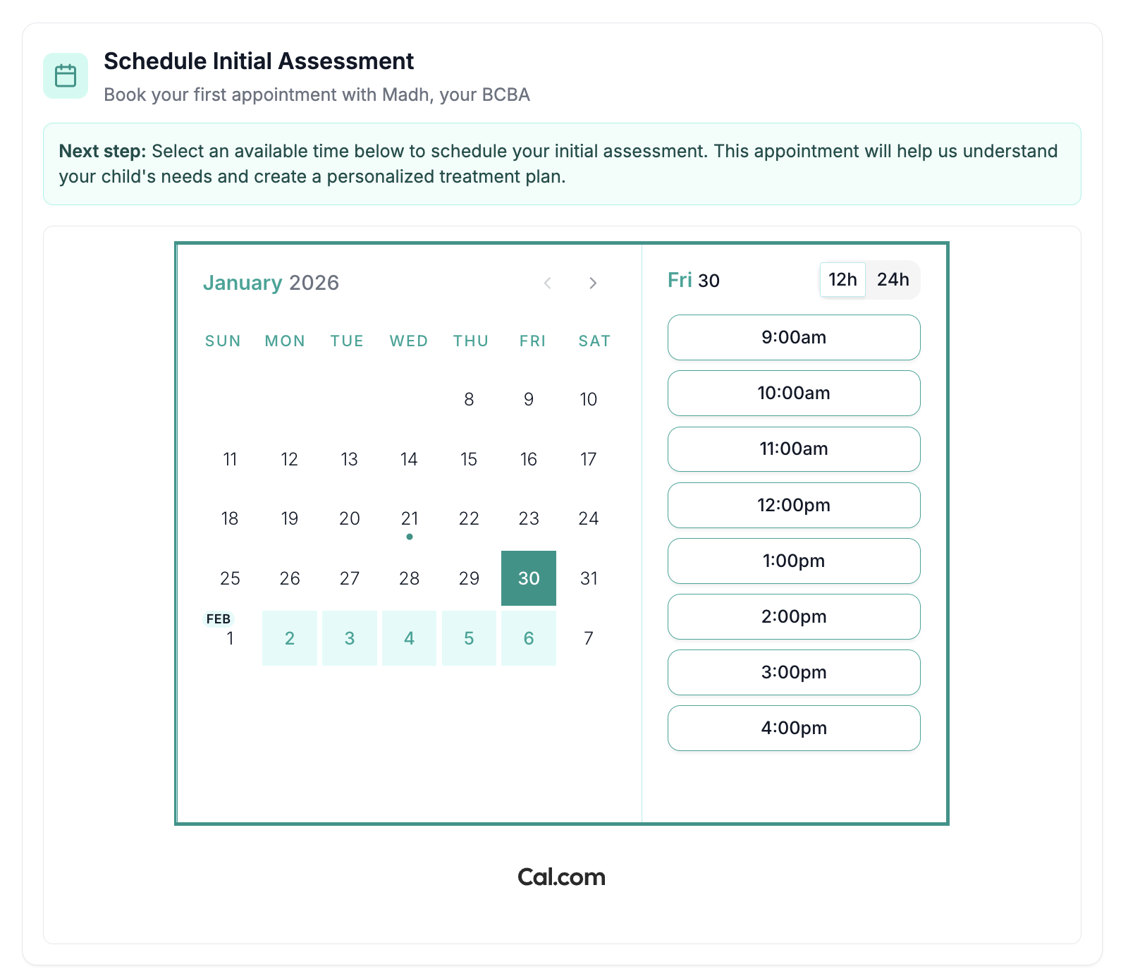Image resolution: width=1128 pixels, height=976 pixels.
Task: Click the calendar icon beside Schedule Initial Assessment
Action: [66, 75]
